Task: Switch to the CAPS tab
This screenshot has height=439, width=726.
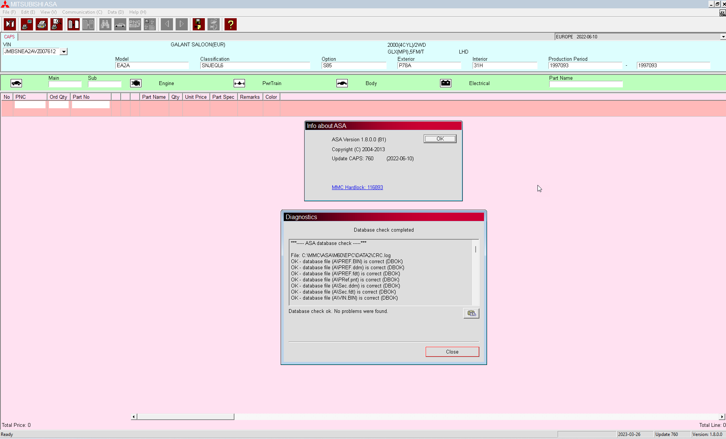Action: 9,37
